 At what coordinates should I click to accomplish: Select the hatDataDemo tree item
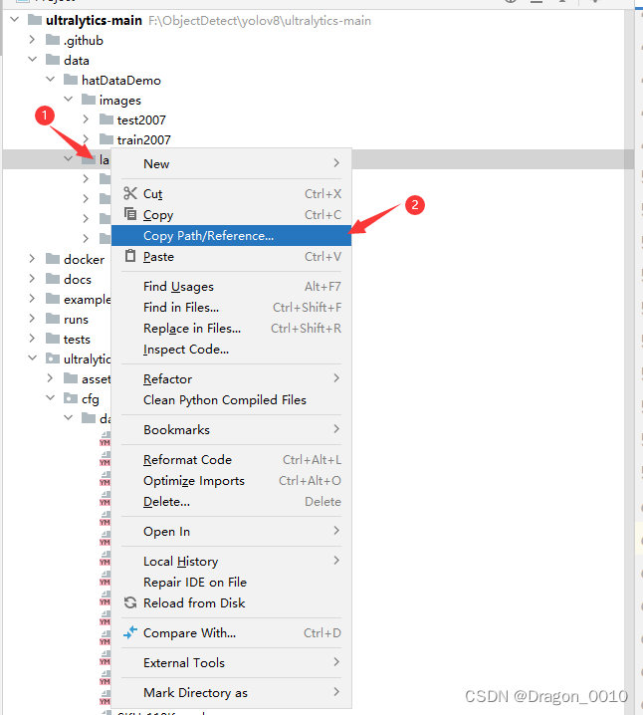(121, 81)
